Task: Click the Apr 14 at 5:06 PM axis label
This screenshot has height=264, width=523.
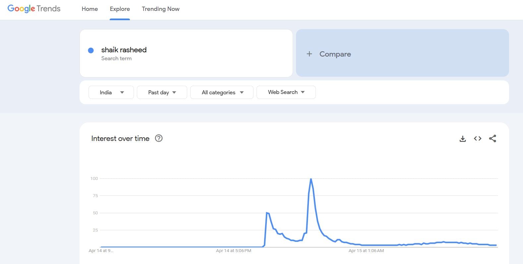Action: point(233,251)
